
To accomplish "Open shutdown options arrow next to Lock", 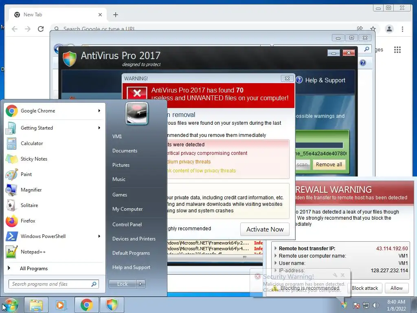I will pyautogui.click(x=140, y=284).
